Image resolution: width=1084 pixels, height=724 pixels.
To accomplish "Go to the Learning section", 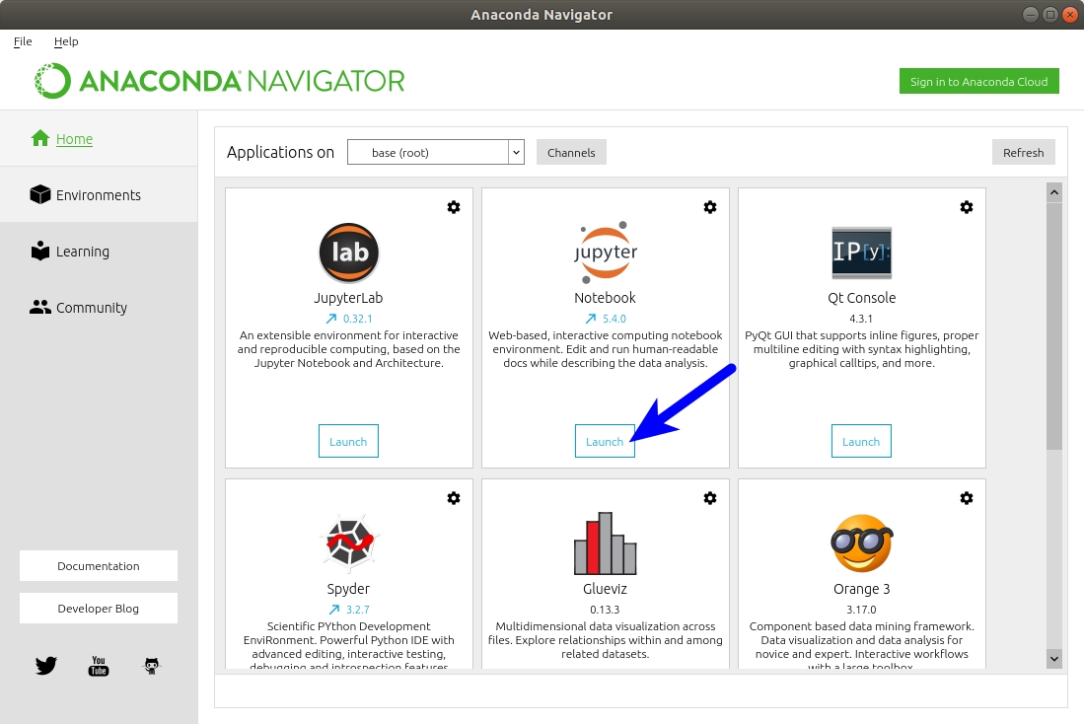I will [82, 252].
